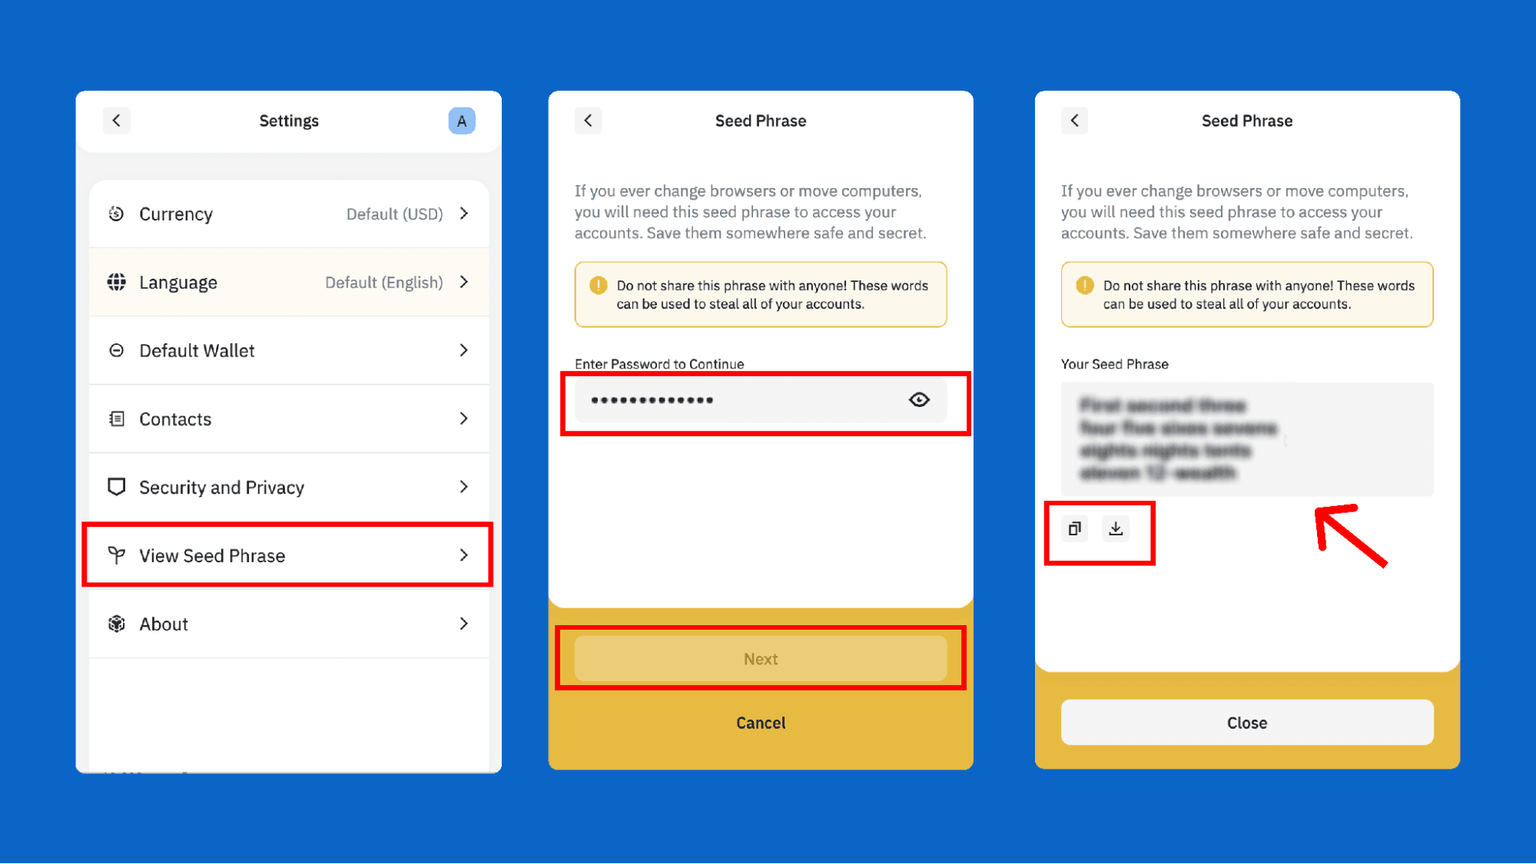Image resolution: width=1536 pixels, height=864 pixels.
Task: Click the copy seed phrase icon
Action: coord(1075,528)
